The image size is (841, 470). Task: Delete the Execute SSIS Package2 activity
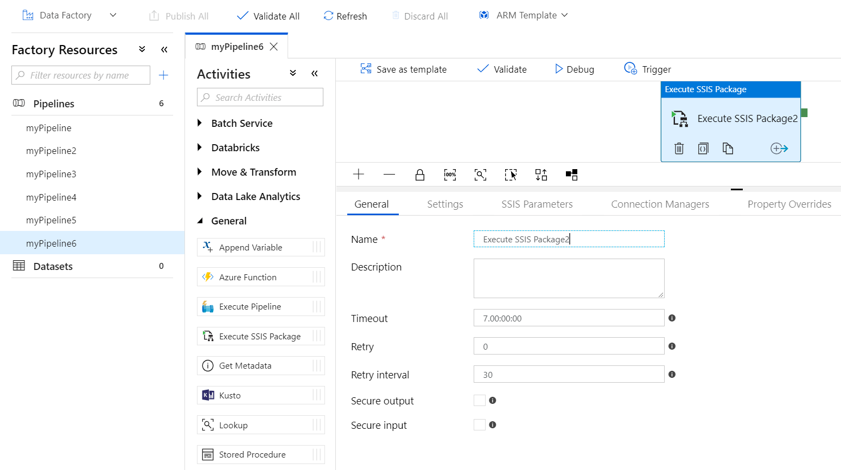point(679,149)
